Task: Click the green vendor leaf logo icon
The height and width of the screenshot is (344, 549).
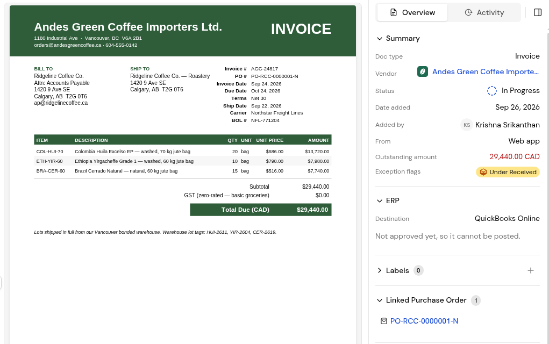Action: click(x=423, y=71)
